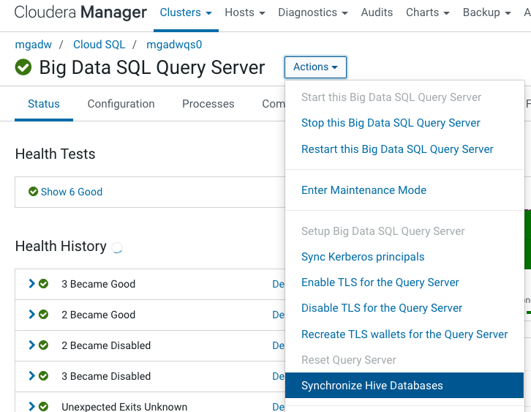This screenshot has width=531, height=412.
Task: Expand the 3 Became Good history row
Action: 32,284
